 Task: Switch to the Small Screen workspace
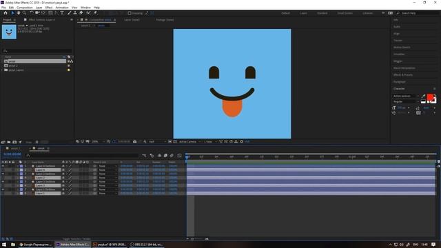[x=345, y=13]
